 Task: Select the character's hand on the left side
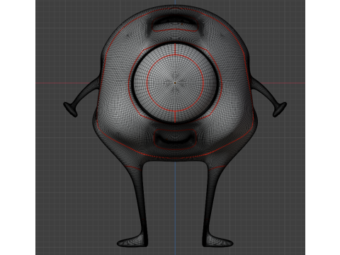pos(70,110)
